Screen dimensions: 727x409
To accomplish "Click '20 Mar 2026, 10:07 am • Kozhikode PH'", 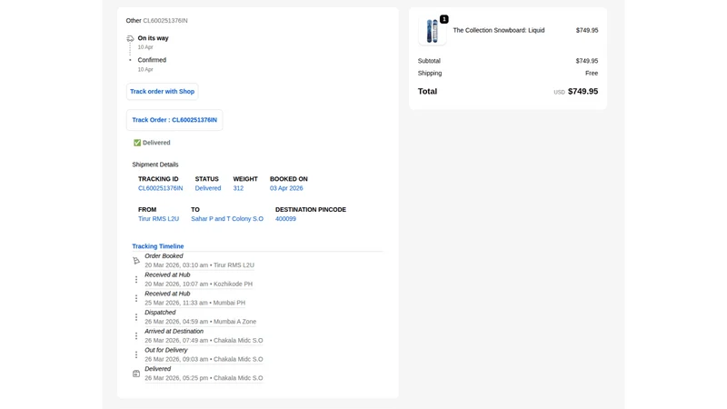I will pos(198,284).
